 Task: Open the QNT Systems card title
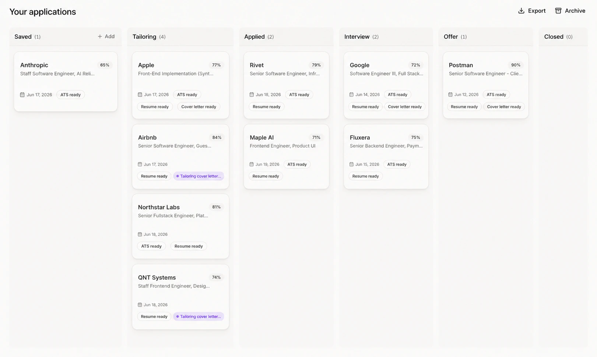click(x=157, y=278)
